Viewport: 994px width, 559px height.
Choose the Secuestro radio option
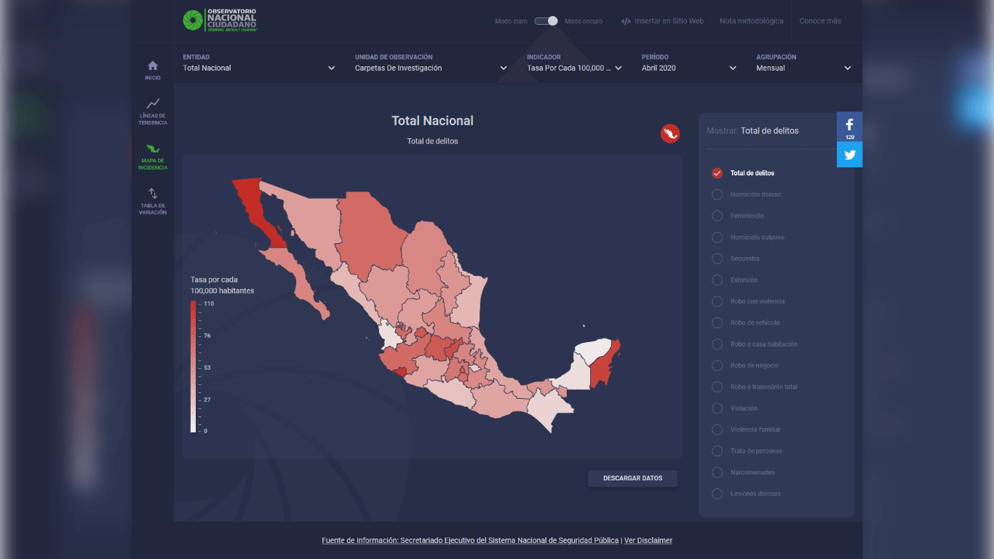tap(717, 258)
